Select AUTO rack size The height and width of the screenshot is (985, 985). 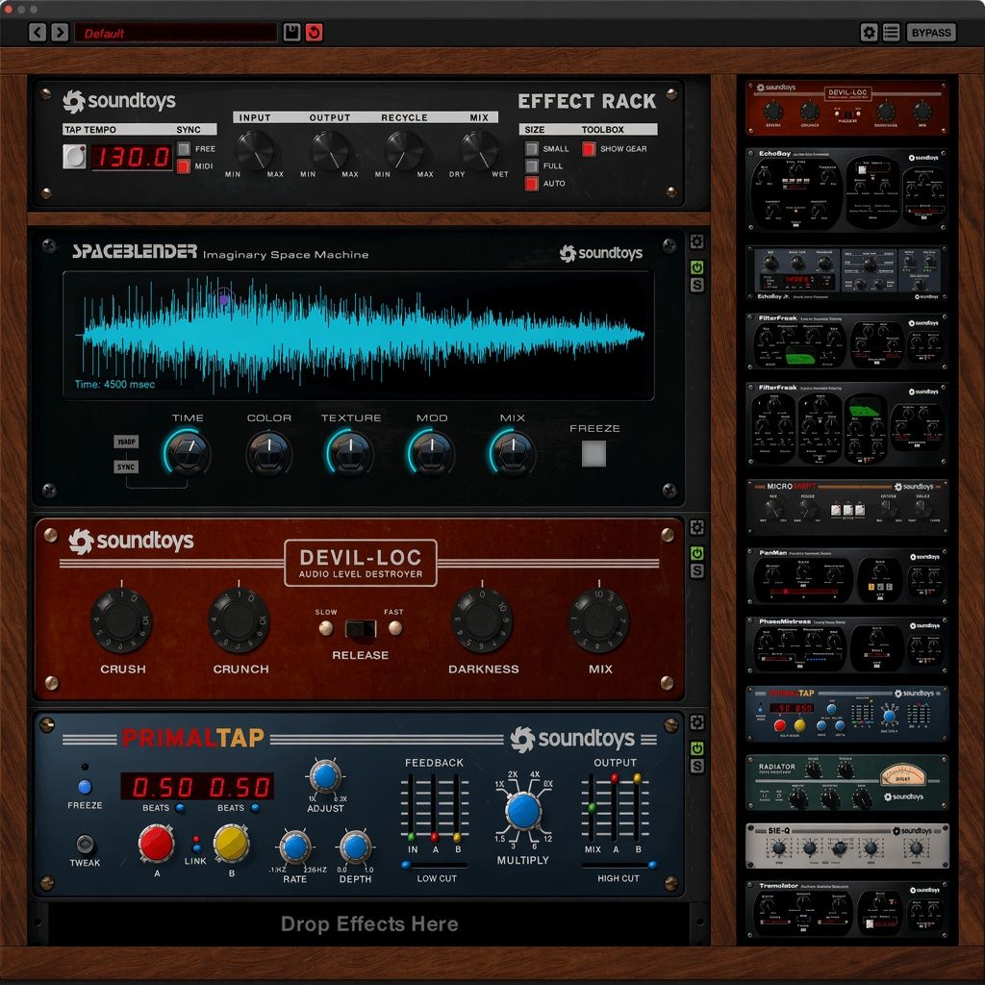[531, 184]
